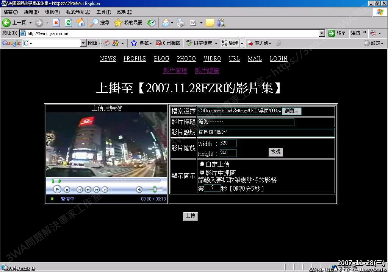The width and height of the screenshot is (388, 272).
Task: Click the fast forward button in the player
Action: tap(97, 190)
